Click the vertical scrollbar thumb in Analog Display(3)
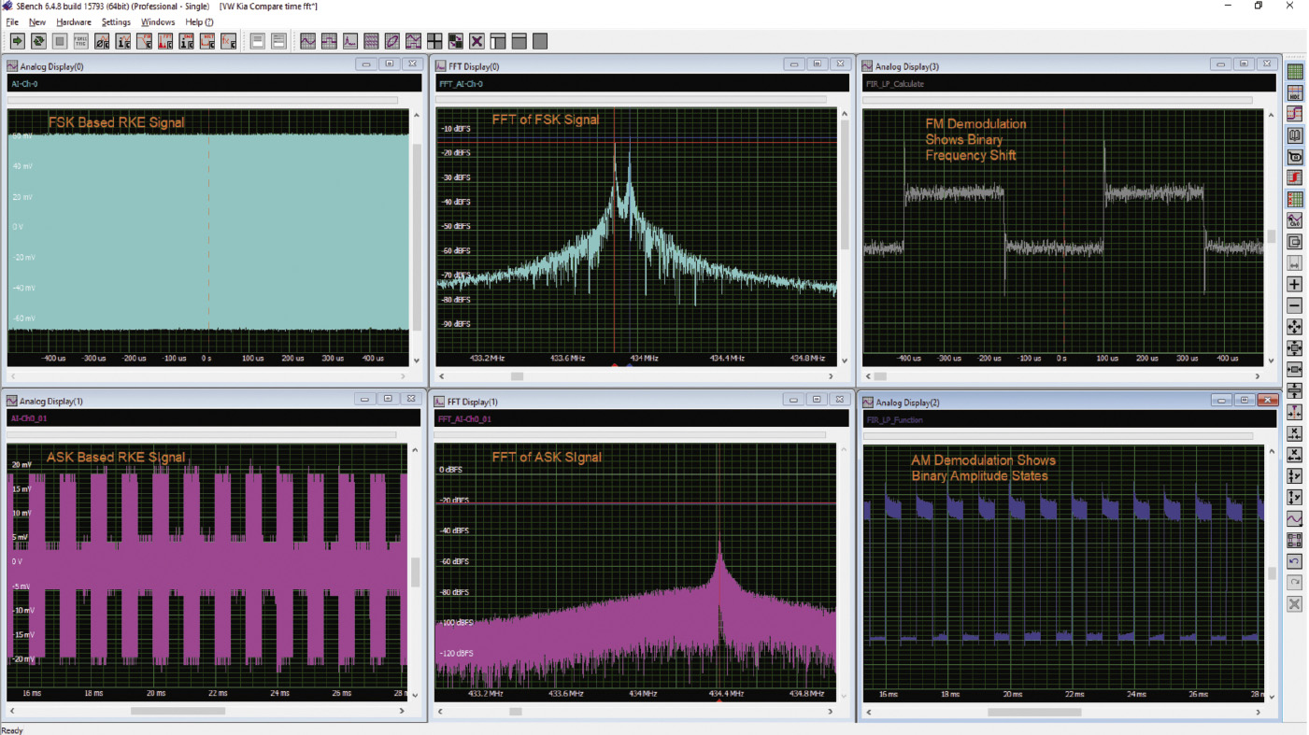The width and height of the screenshot is (1309, 735). click(1271, 236)
